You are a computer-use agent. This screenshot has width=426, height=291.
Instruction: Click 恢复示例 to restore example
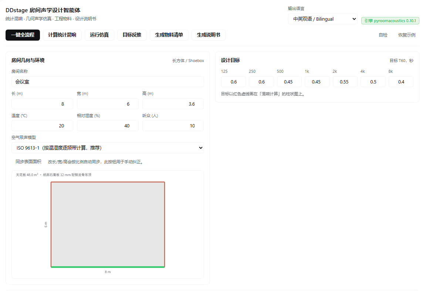coord(407,35)
